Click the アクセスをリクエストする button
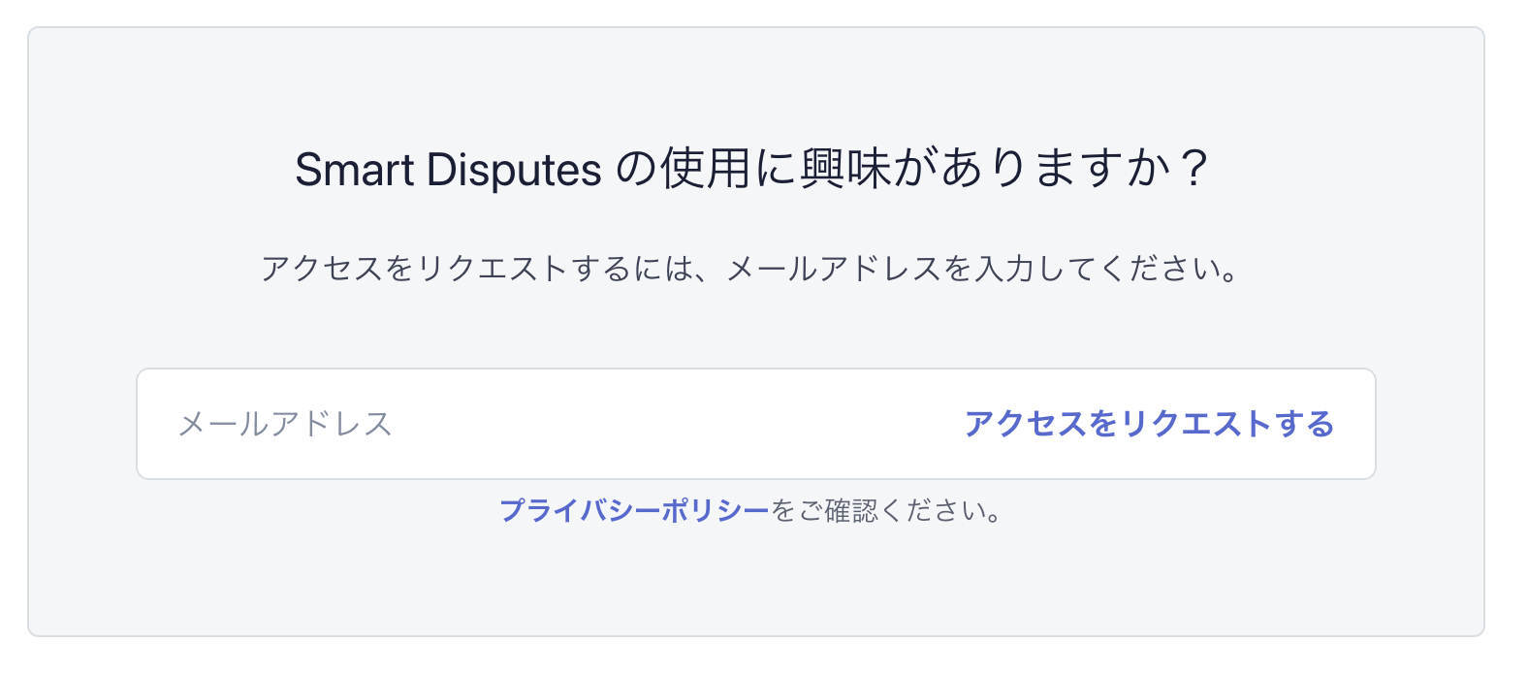 click(1149, 424)
